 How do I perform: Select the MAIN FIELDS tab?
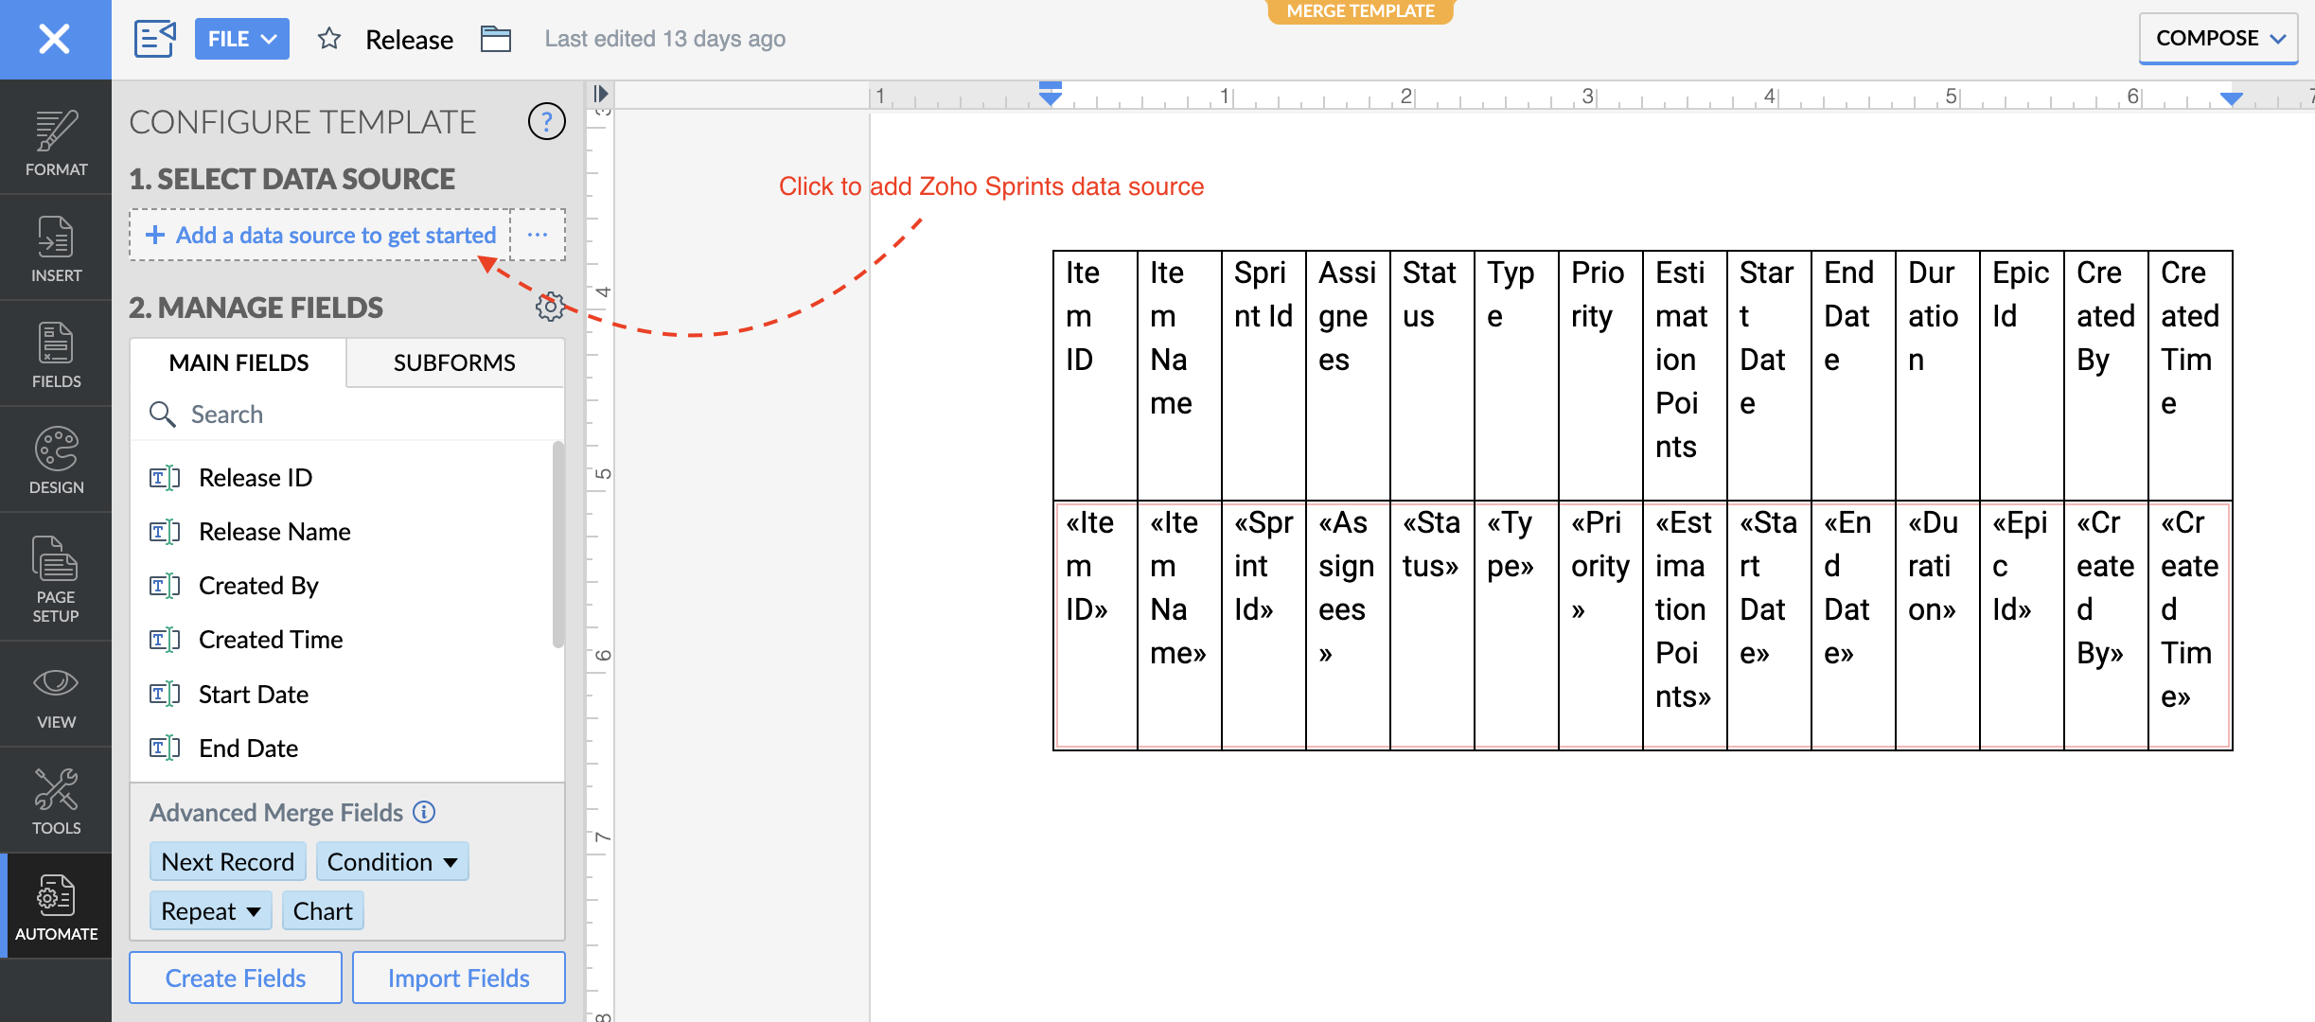point(239,362)
